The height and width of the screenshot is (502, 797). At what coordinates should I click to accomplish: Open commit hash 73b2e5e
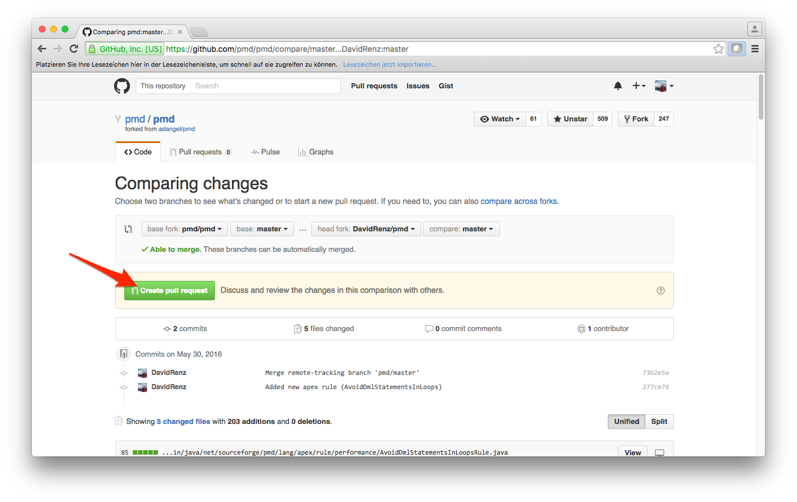coord(656,373)
